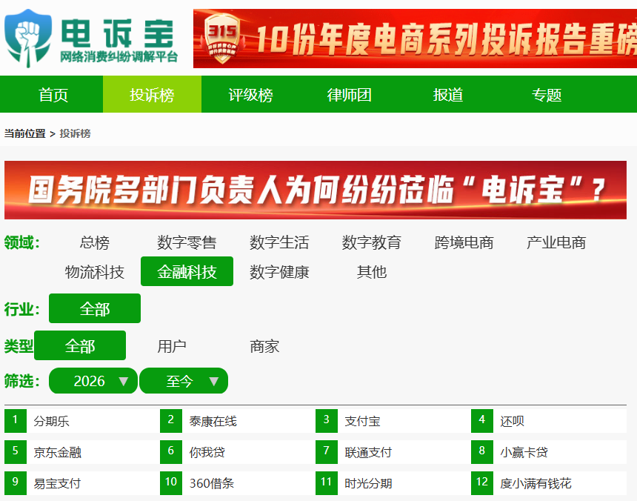The height and width of the screenshot is (501, 637).
Task: Click 全部 in the 行业 row
Action: (95, 308)
